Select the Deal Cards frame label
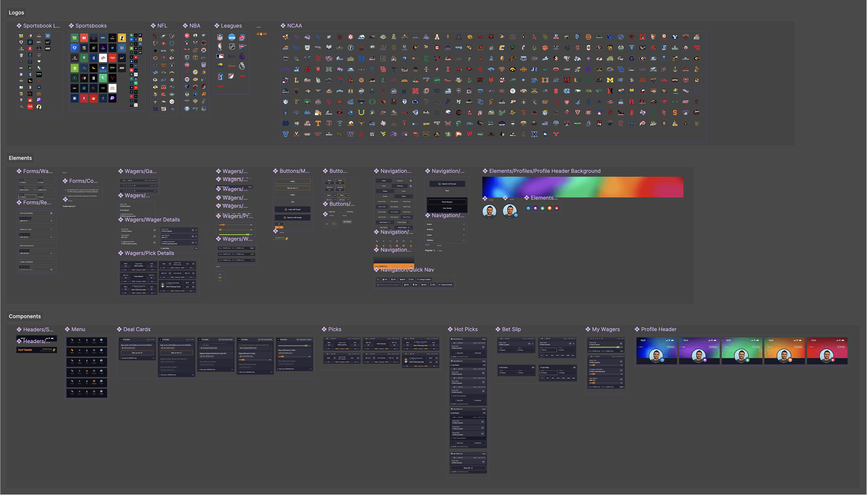The height and width of the screenshot is (495, 867). 137,329
